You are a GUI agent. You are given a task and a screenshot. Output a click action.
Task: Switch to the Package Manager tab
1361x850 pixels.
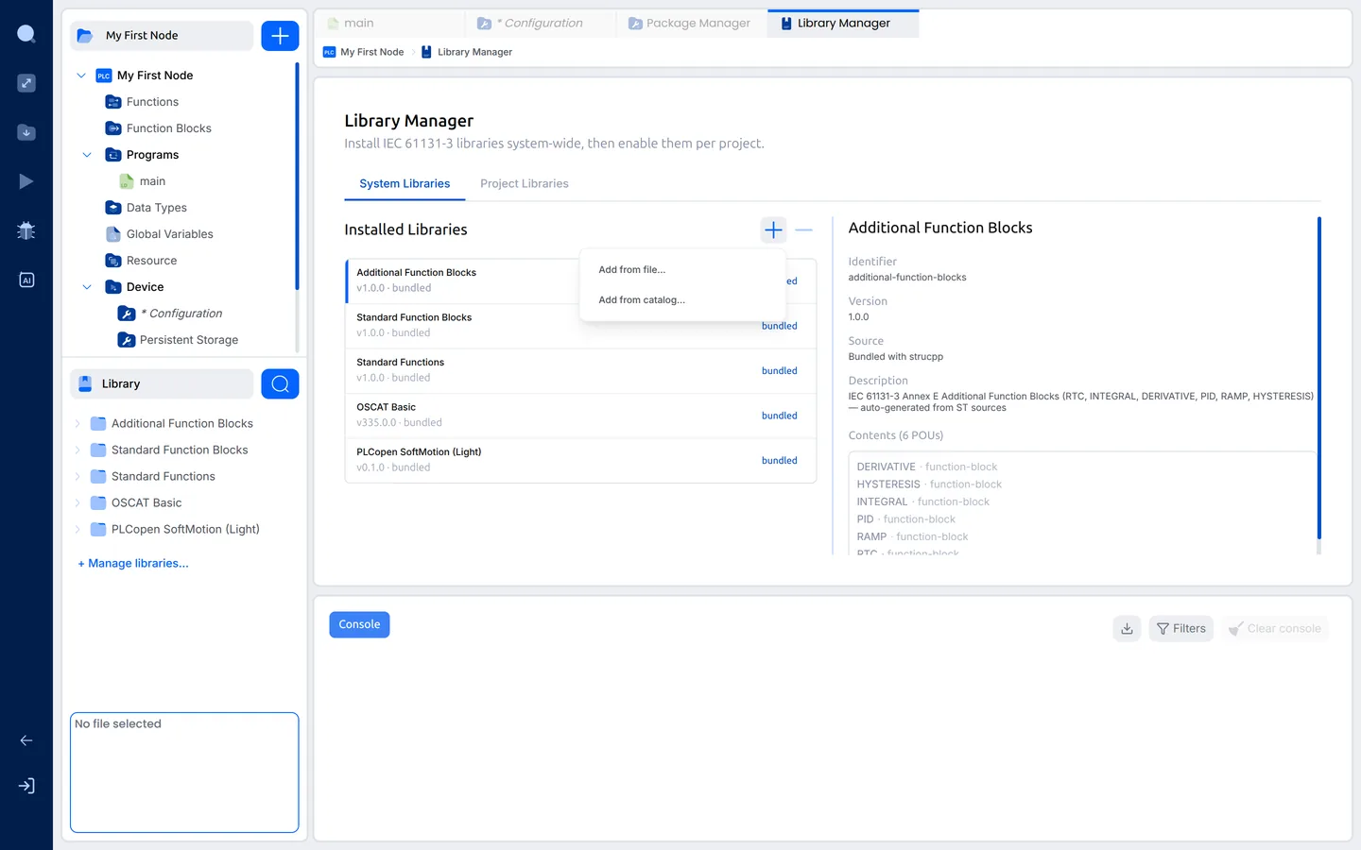[x=691, y=24]
